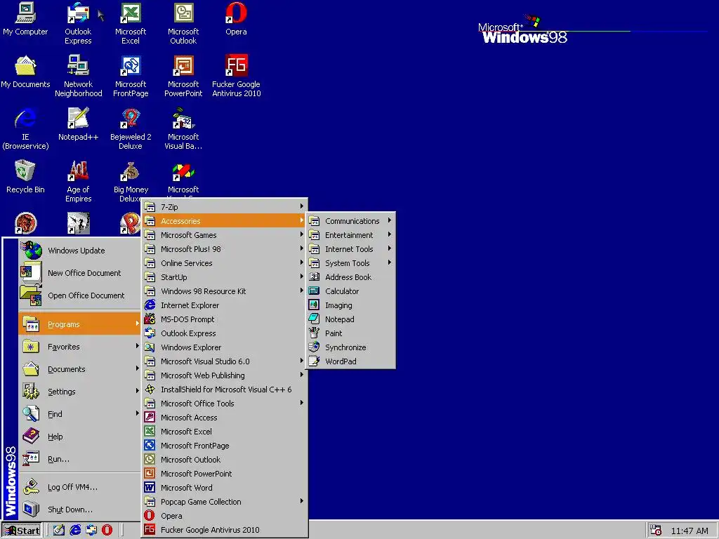Image resolution: width=719 pixels, height=539 pixels.
Task: Open Calculator from Accessories
Action: click(351, 291)
